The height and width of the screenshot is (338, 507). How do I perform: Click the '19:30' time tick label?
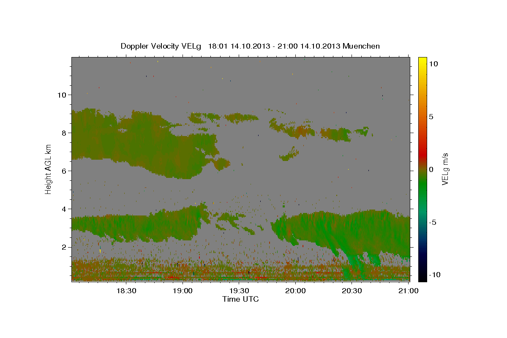[239, 291]
